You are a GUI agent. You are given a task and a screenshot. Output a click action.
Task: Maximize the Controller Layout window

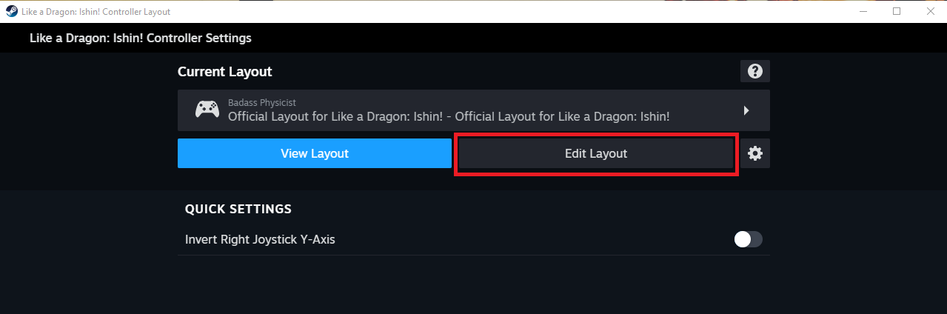897,11
